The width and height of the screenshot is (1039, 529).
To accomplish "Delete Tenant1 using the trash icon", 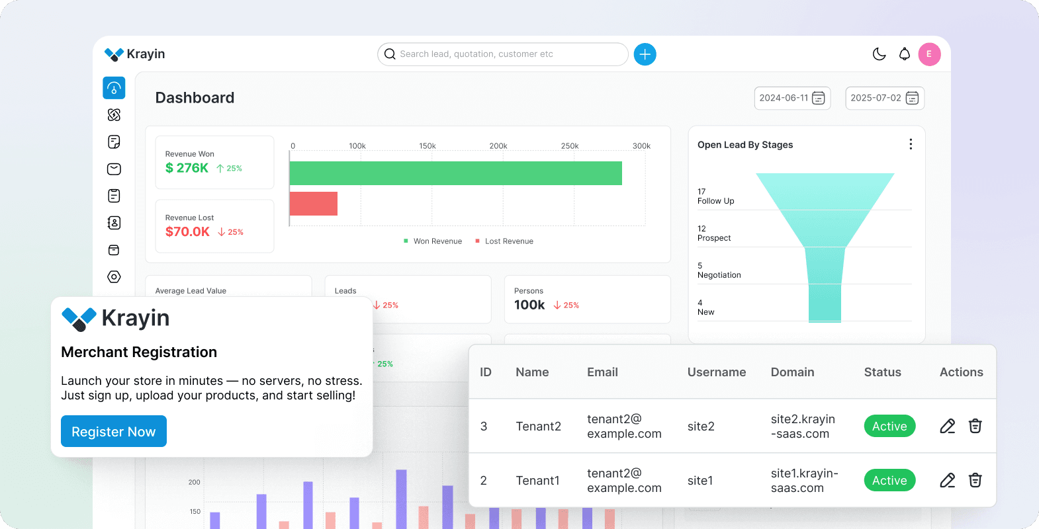I will point(975,481).
